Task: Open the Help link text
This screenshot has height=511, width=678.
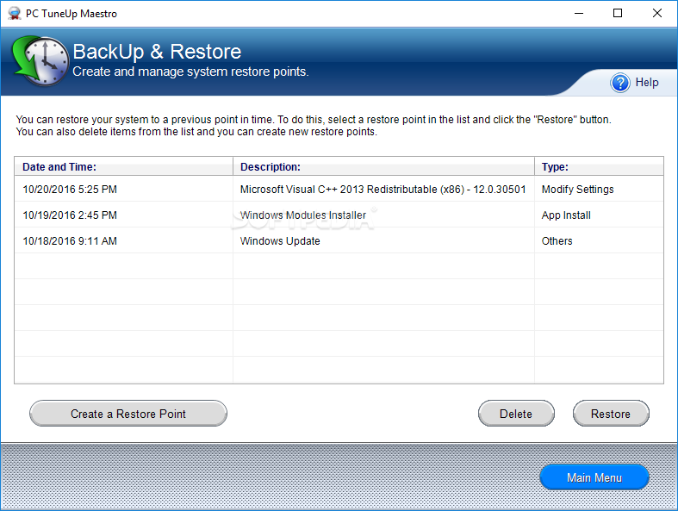Action: [x=647, y=82]
